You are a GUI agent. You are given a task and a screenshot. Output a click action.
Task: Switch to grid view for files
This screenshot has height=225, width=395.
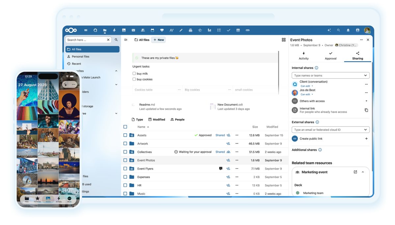(x=283, y=40)
